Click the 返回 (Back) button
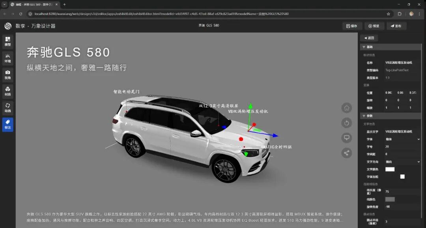The height and width of the screenshot is (228, 426). [x=369, y=38]
